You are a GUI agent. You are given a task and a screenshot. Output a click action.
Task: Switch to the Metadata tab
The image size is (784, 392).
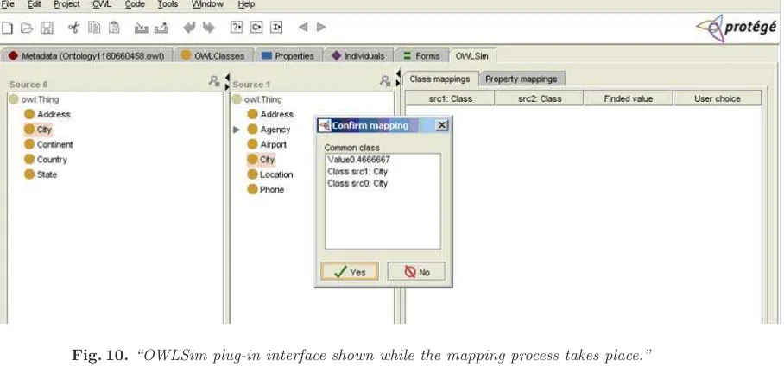(x=86, y=55)
